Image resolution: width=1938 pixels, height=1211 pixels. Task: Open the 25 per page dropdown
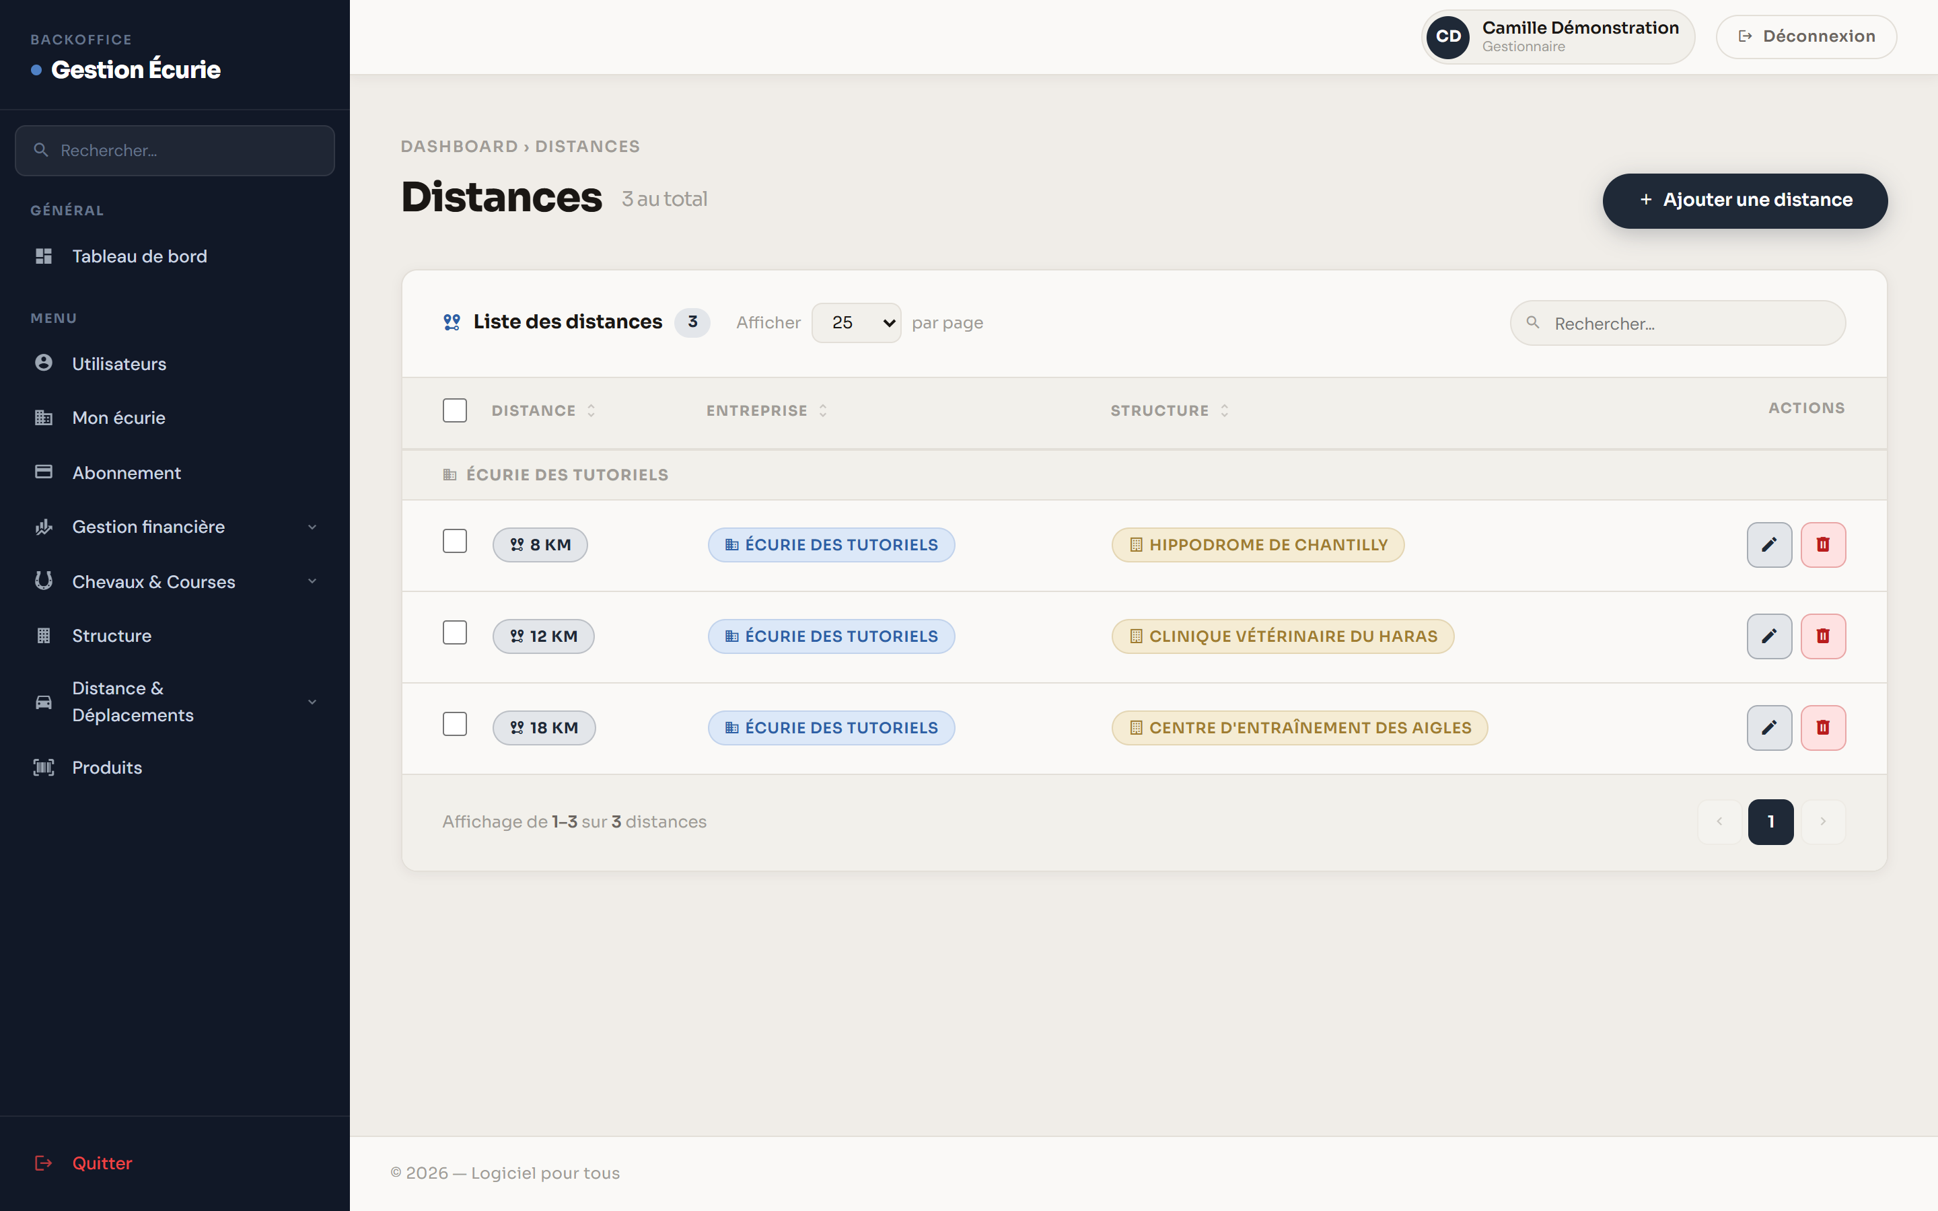(856, 323)
